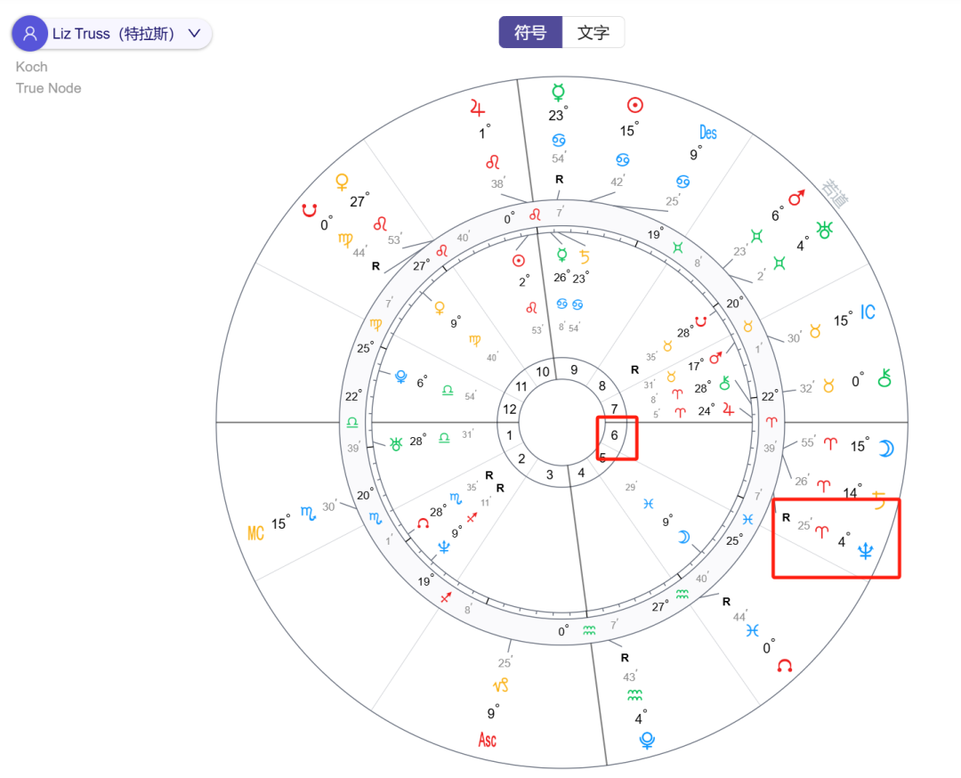Click red Leo cusp sign at 0° 7'
961x778 pixels.
(x=535, y=215)
